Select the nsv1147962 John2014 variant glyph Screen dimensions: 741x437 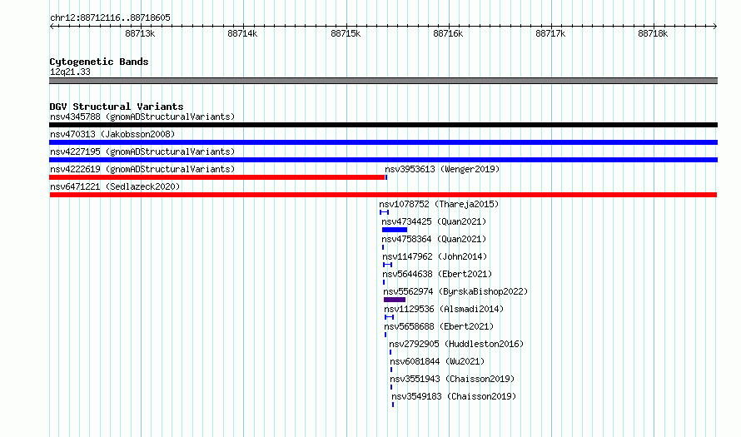pyautogui.click(x=387, y=265)
